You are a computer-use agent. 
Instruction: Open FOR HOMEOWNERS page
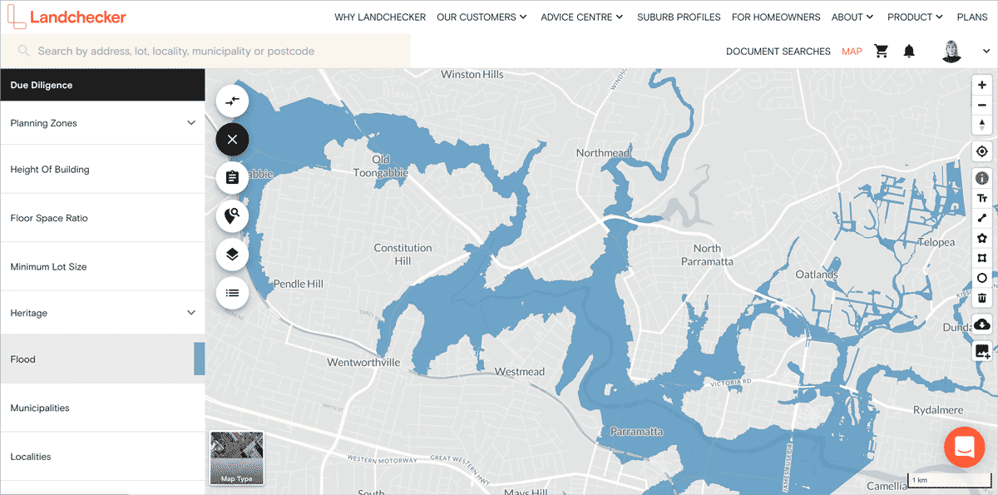coord(776,17)
